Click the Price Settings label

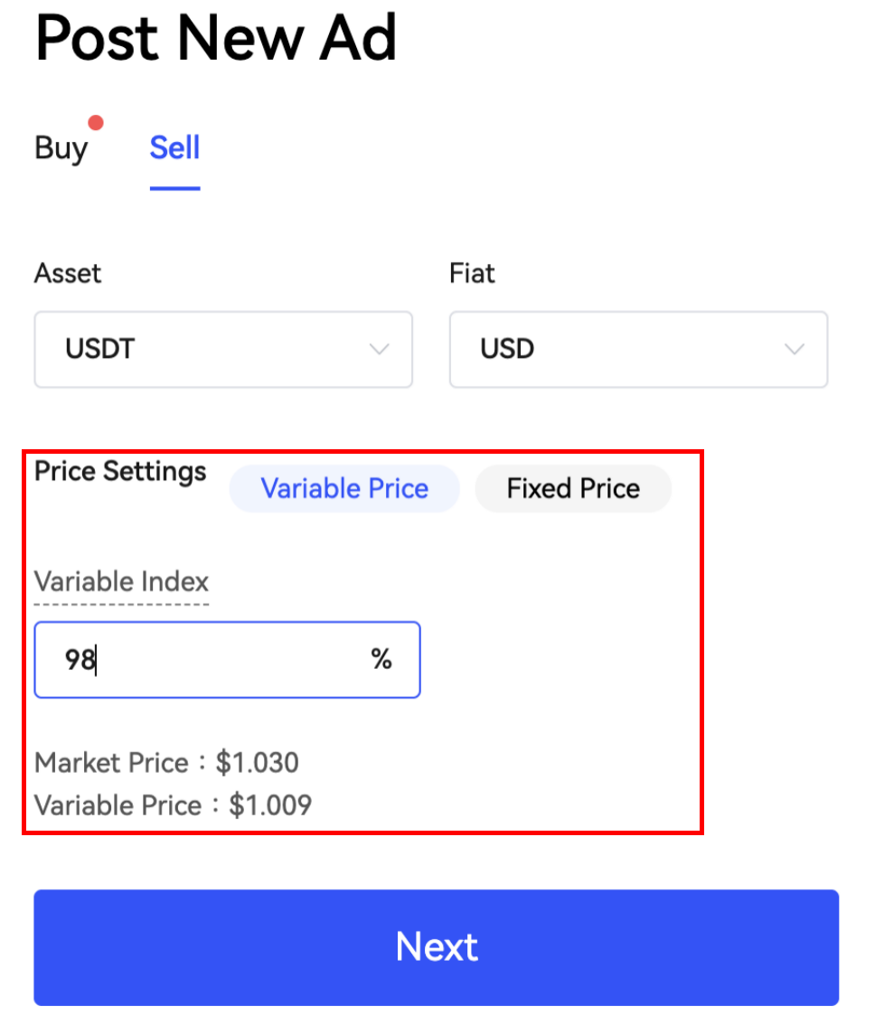click(x=120, y=471)
